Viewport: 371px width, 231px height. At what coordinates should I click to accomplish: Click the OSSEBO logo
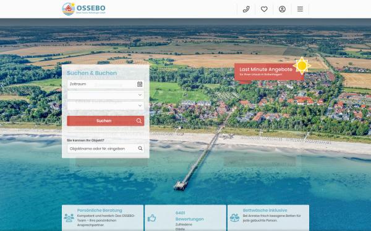point(83,9)
